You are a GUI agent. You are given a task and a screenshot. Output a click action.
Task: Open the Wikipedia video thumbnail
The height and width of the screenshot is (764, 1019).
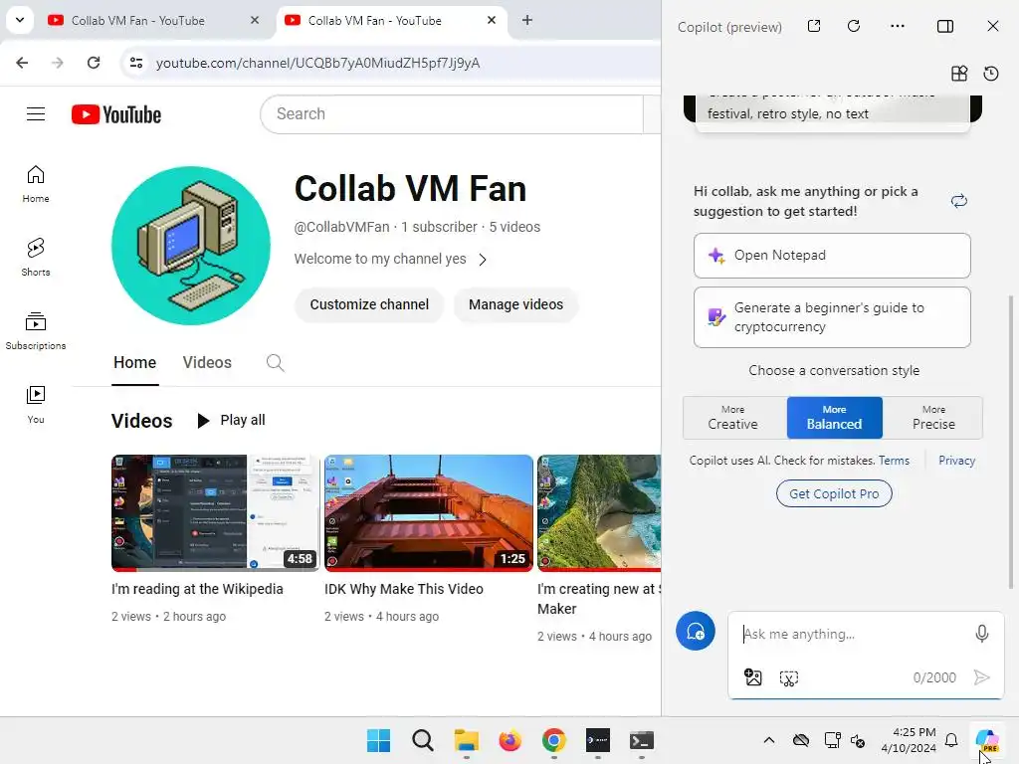(215, 513)
